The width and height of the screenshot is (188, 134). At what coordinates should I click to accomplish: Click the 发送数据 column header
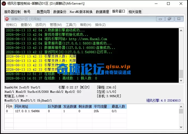tap(69, 106)
